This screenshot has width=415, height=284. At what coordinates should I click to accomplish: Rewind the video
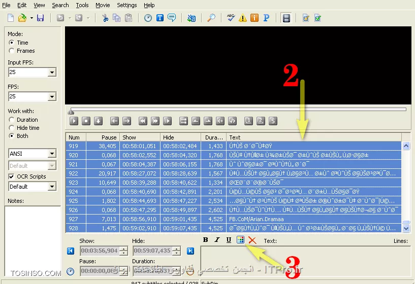coord(143,121)
